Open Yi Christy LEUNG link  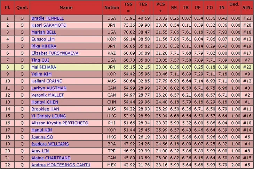point(49,116)
